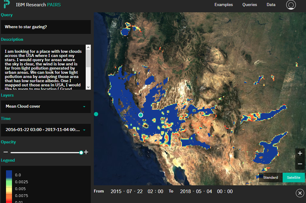Click the To day 04 field
Viewport: 306px width, 203px height.
(209, 192)
